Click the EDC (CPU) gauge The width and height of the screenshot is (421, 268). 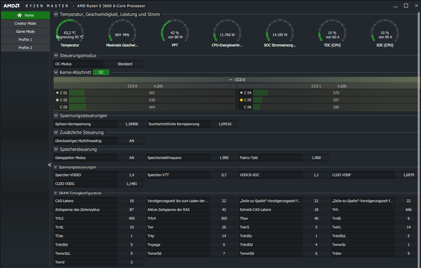[x=385, y=33]
